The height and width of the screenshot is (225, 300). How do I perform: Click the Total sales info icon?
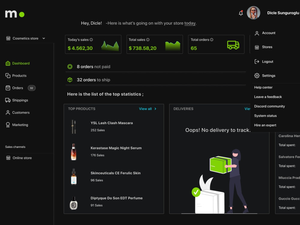148,40
